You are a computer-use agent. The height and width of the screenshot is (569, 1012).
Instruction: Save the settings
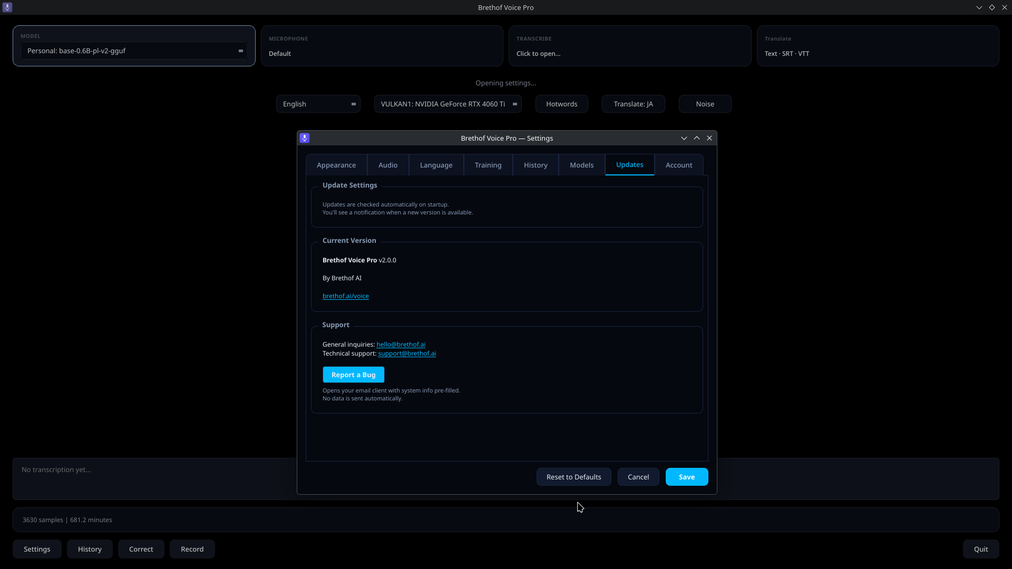[687, 477]
